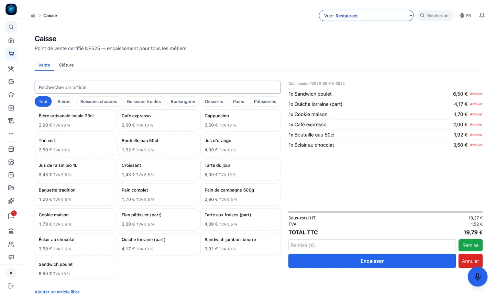Click the logout icon in sidebar
The height and width of the screenshot is (294, 495).
11,286
